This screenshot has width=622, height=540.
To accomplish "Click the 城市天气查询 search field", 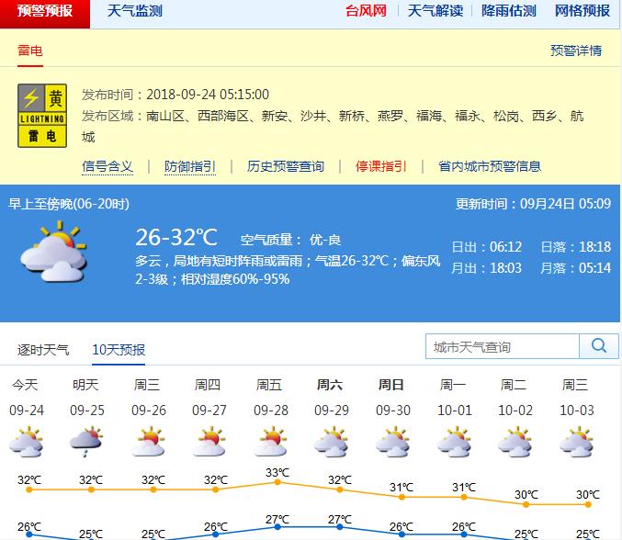I will (503, 346).
